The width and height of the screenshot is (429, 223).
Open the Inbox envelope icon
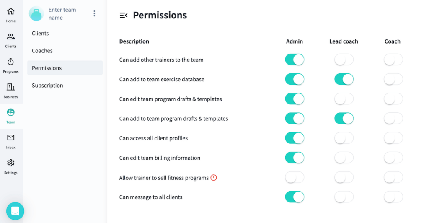10,137
